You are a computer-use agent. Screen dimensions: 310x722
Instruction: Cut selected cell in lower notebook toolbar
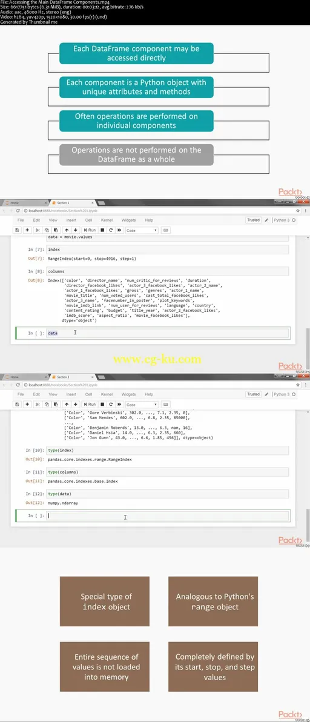(39, 404)
